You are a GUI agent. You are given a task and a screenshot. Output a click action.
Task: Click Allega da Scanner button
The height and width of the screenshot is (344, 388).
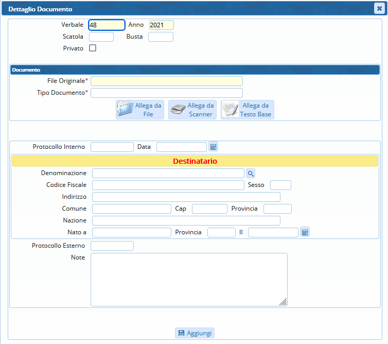[192, 110]
